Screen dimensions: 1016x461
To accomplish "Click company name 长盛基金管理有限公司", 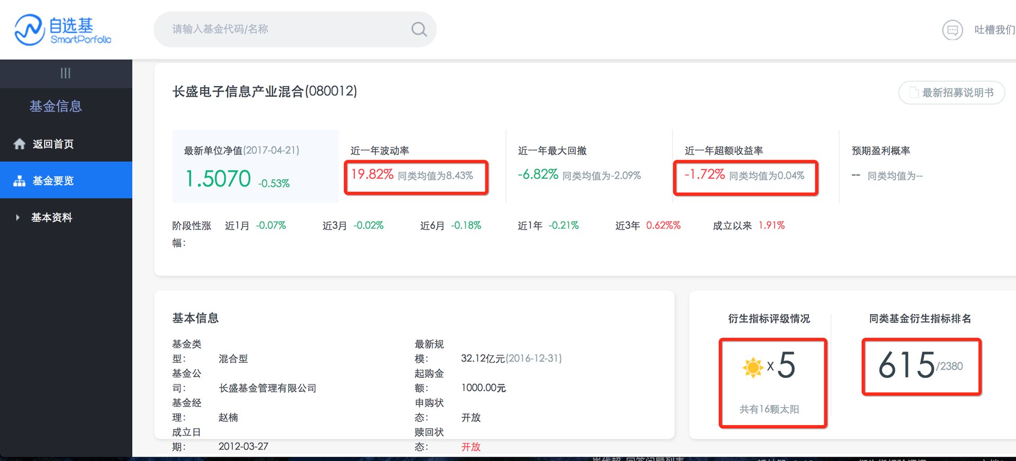I will 267,388.
